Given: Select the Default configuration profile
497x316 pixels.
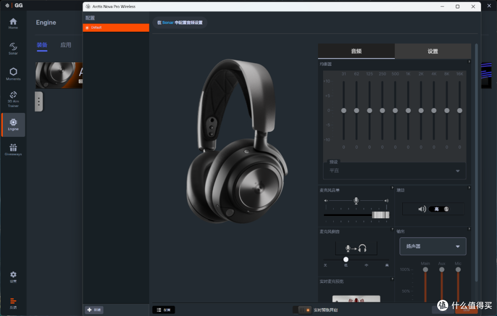Looking at the screenshot, I should [x=116, y=28].
